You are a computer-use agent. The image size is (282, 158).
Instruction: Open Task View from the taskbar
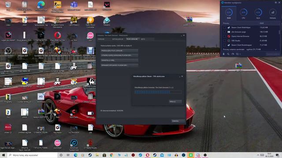(68, 155)
